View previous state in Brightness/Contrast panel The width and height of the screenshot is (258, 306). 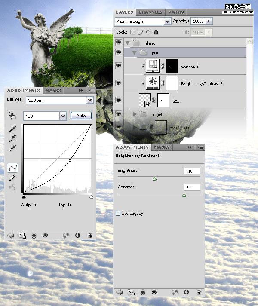175,292
